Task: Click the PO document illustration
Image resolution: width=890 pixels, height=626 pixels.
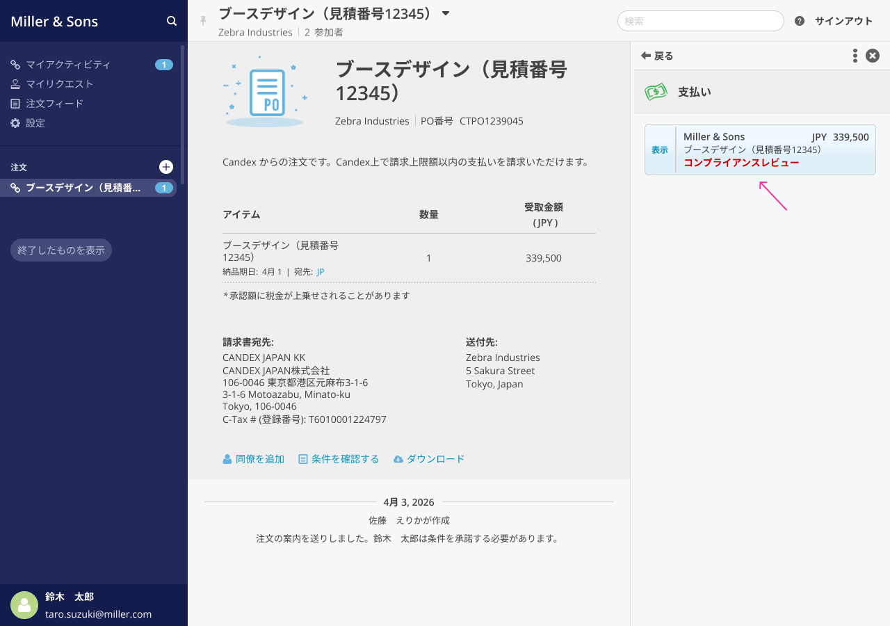Action: click(x=265, y=92)
